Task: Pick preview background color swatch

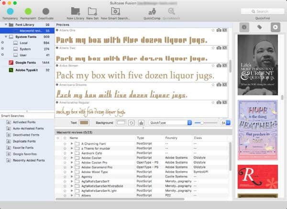Action: (121, 123)
